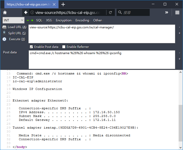Click the default gateway 172.16.1.11
Image resolution: width=183 pixels, height=150 pixels.
tap(104, 120)
